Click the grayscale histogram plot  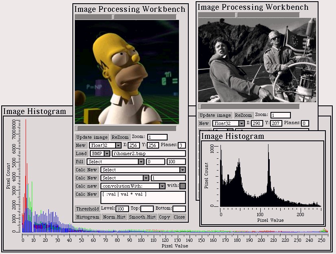pyautogui.click(x=262, y=182)
